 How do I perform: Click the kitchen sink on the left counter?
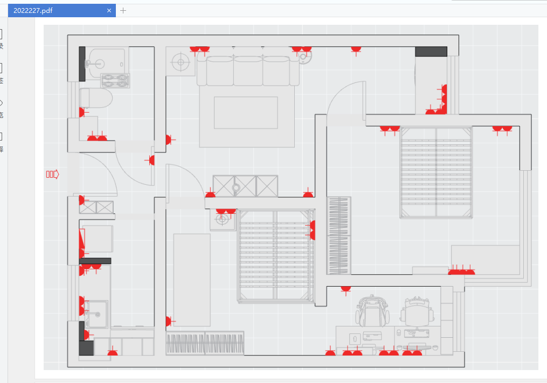coord(97,313)
